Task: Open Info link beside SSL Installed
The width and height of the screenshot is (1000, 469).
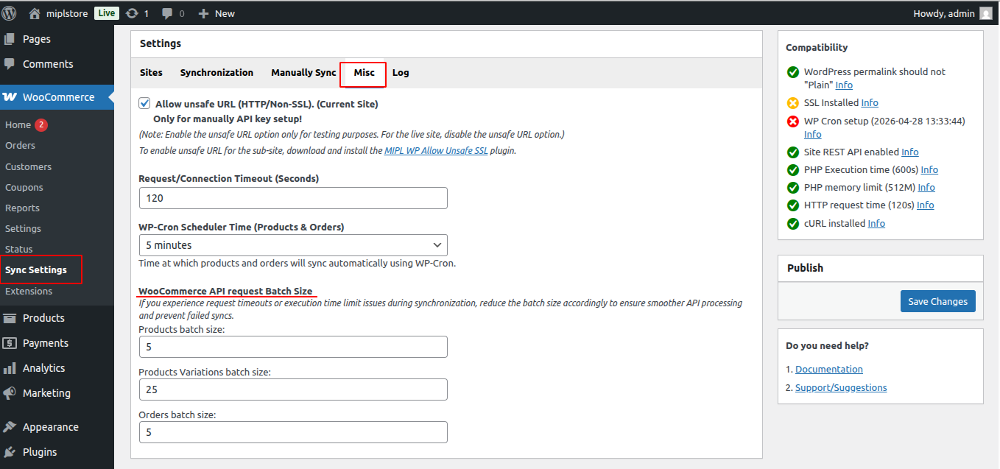Action: (x=870, y=102)
